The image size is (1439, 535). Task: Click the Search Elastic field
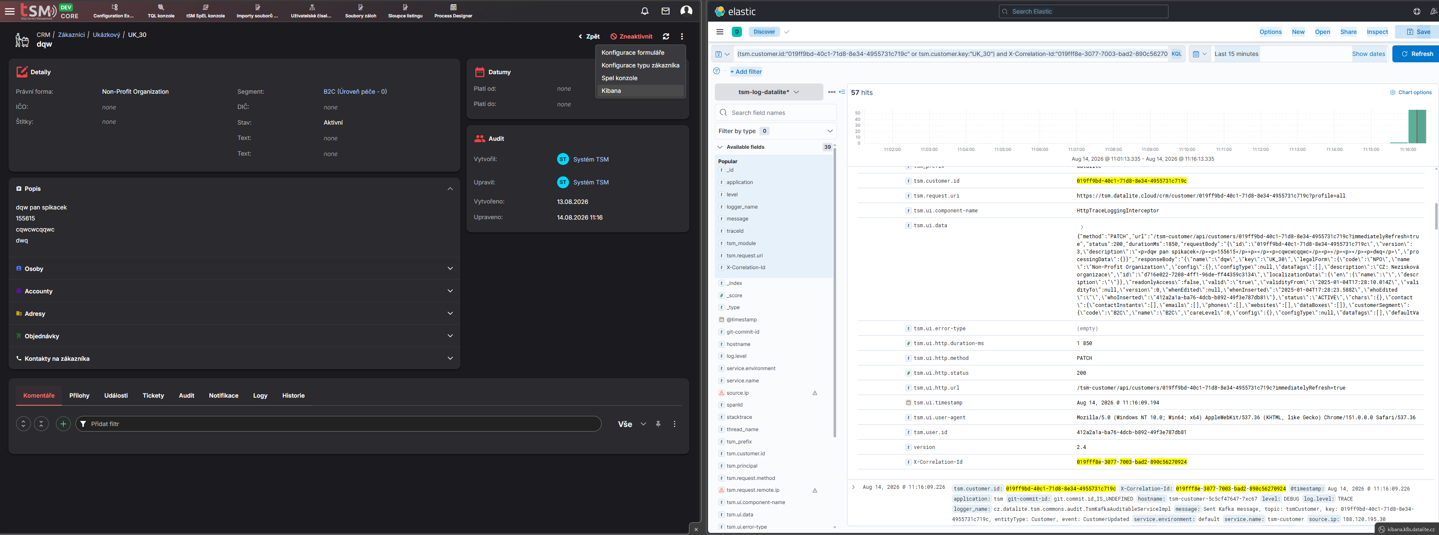point(1083,11)
